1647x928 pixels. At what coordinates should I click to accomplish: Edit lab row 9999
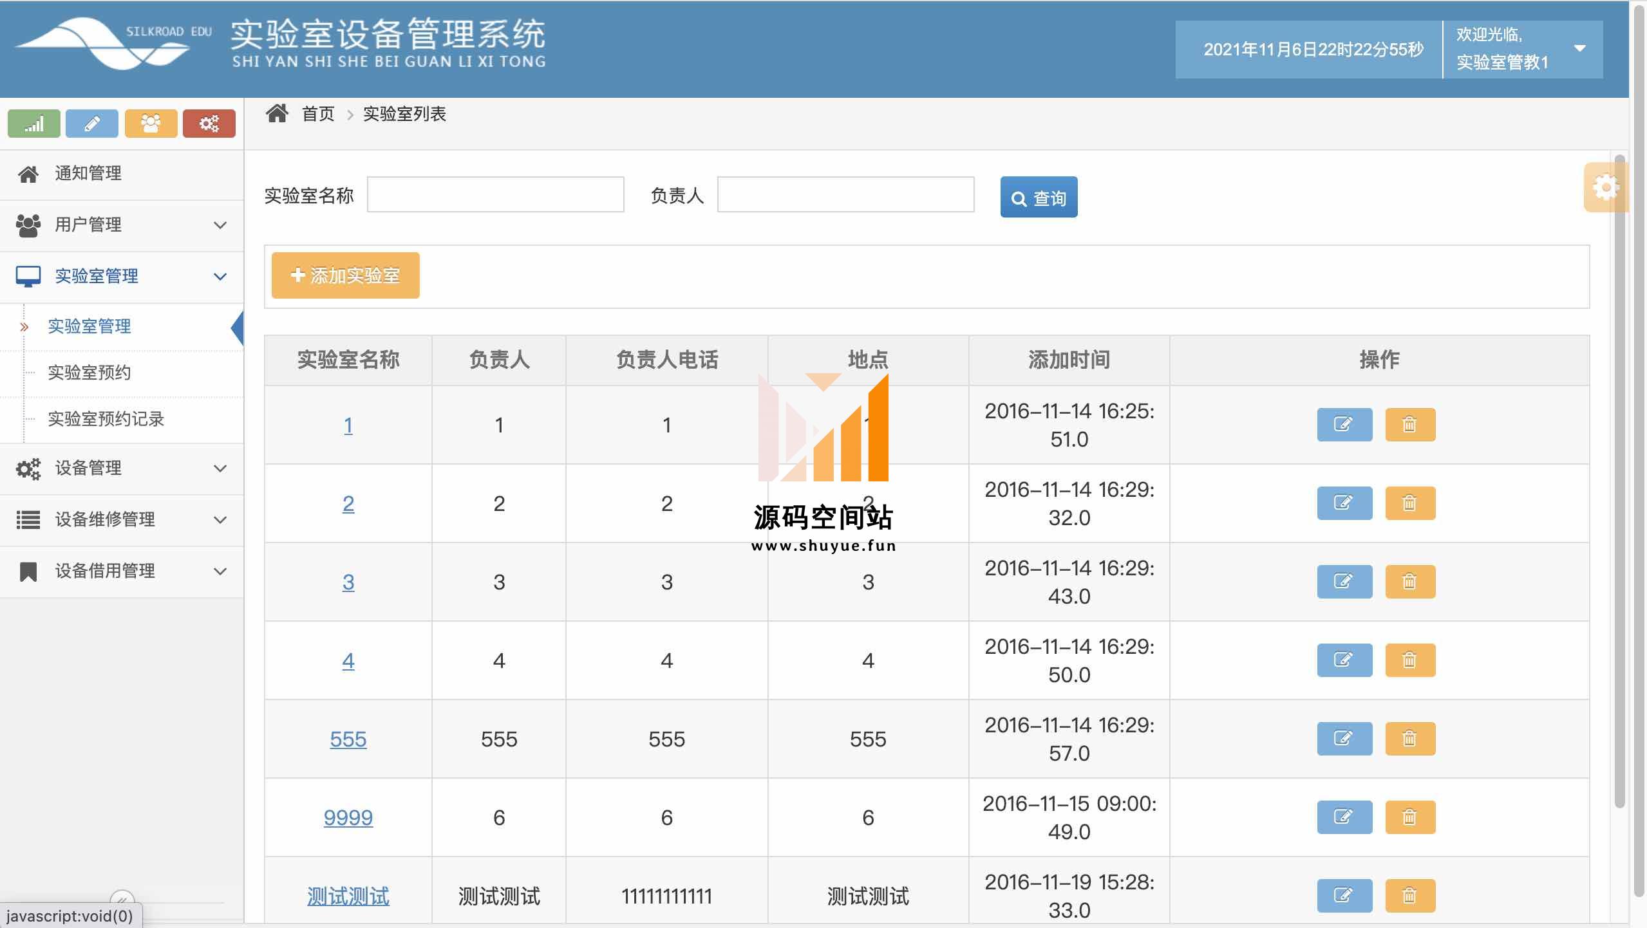coord(1344,817)
